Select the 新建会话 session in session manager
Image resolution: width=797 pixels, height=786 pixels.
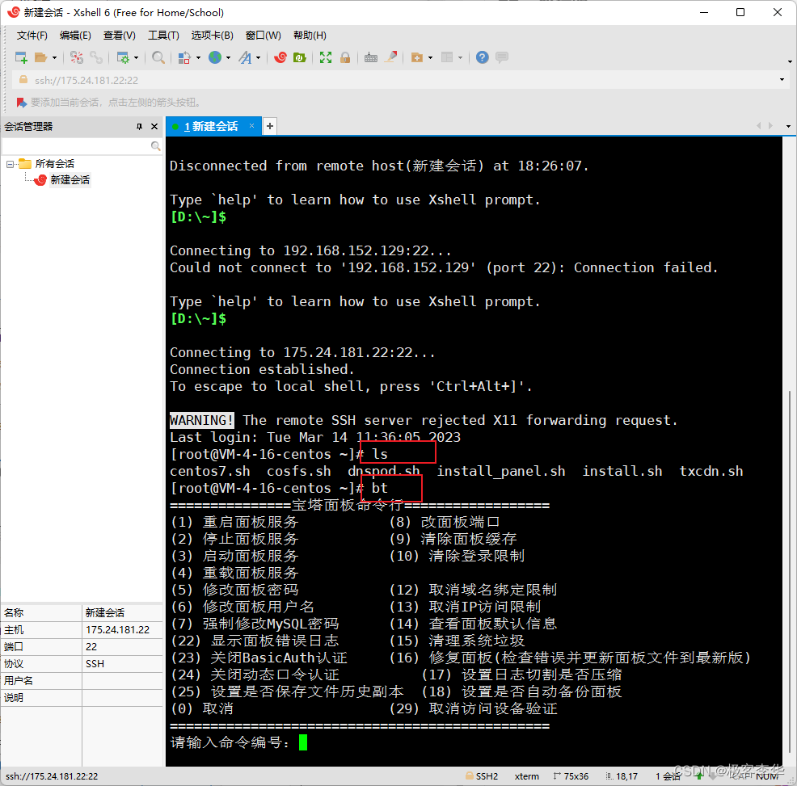pyautogui.click(x=68, y=179)
